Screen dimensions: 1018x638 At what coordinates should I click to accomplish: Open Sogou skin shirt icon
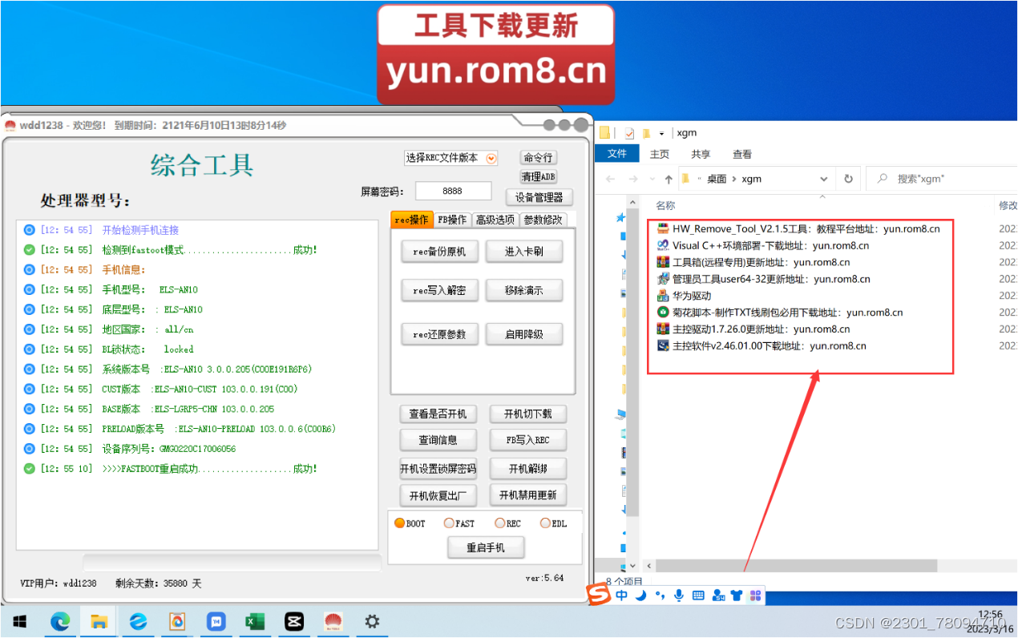[736, 596]
